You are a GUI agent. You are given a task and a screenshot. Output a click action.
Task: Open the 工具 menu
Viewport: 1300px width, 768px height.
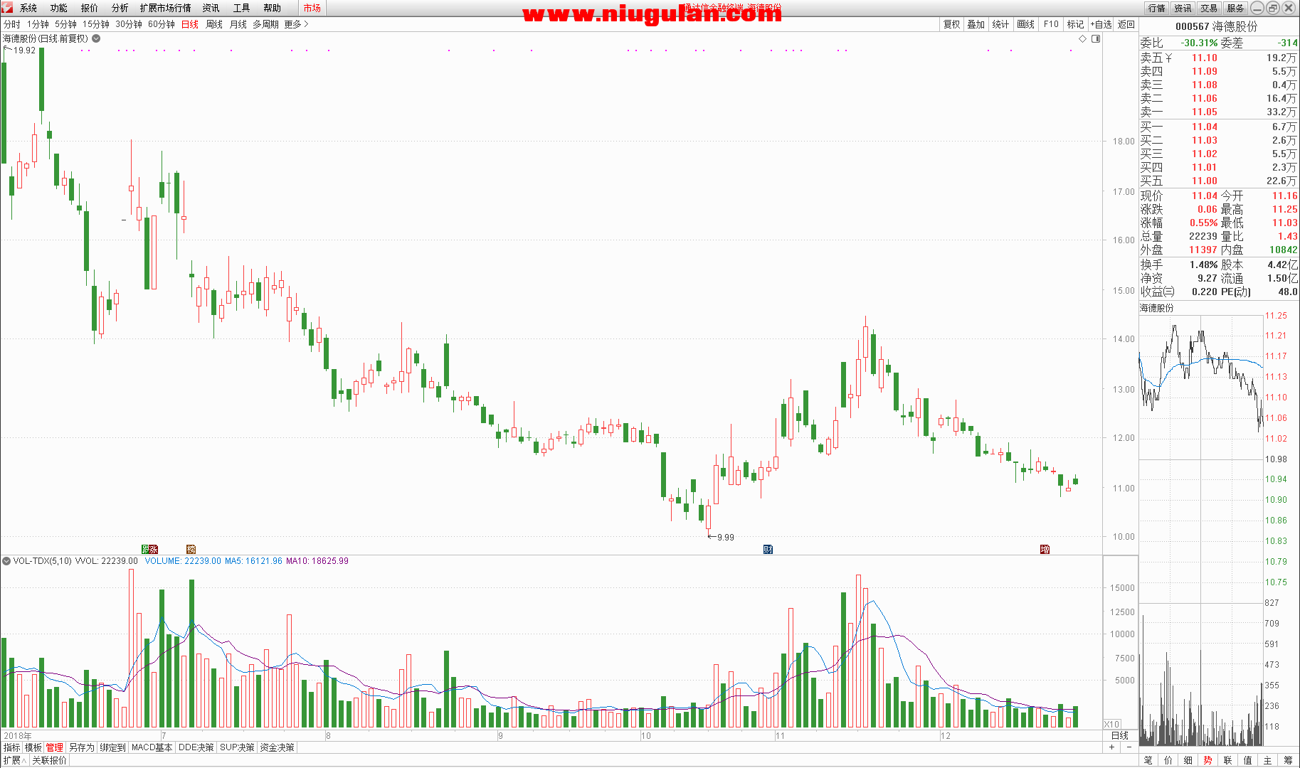click(242, 8)
